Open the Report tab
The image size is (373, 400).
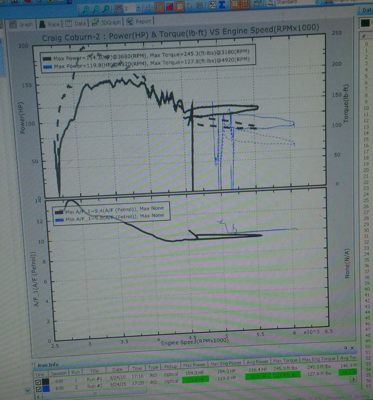[139, 21]
